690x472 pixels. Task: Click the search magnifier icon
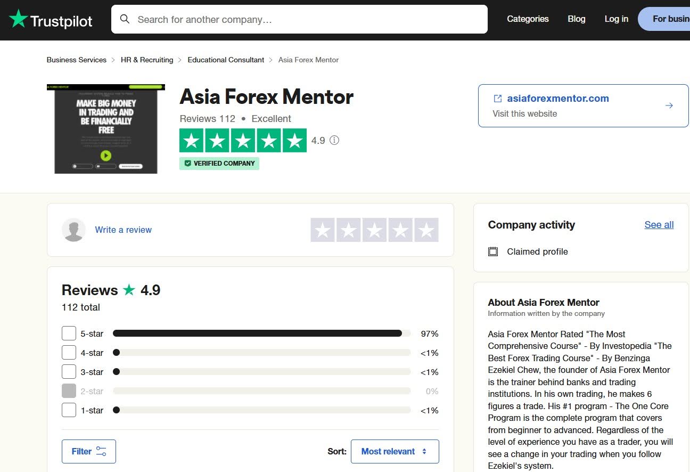pos(125,19)
